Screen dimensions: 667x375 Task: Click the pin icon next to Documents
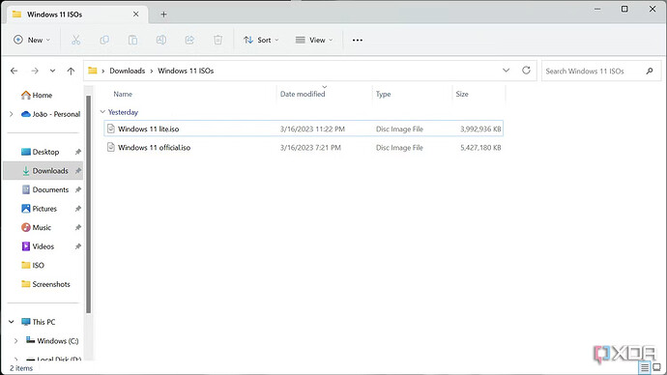(78, 189)
